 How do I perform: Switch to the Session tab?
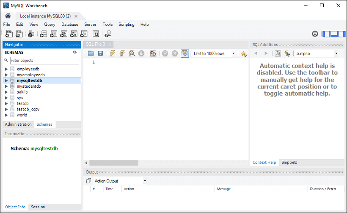point(38,207)
